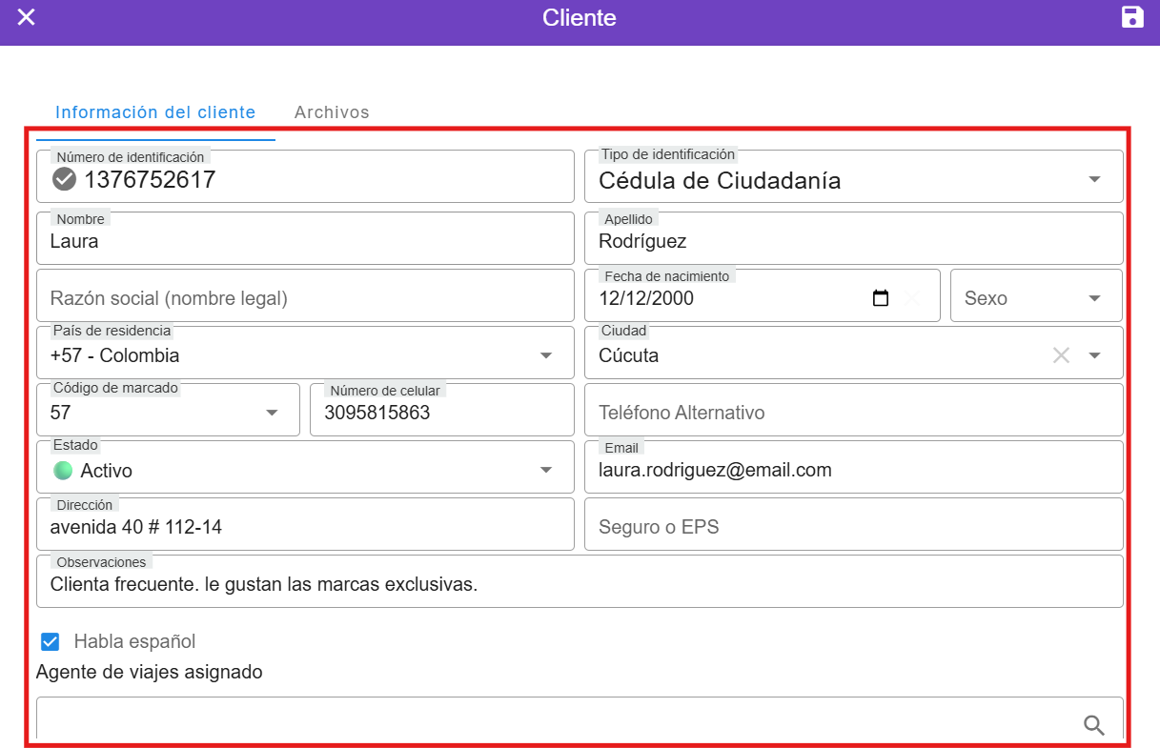Click the verified checkmark beside identification number
The image size is (1160, 748).
64,179
